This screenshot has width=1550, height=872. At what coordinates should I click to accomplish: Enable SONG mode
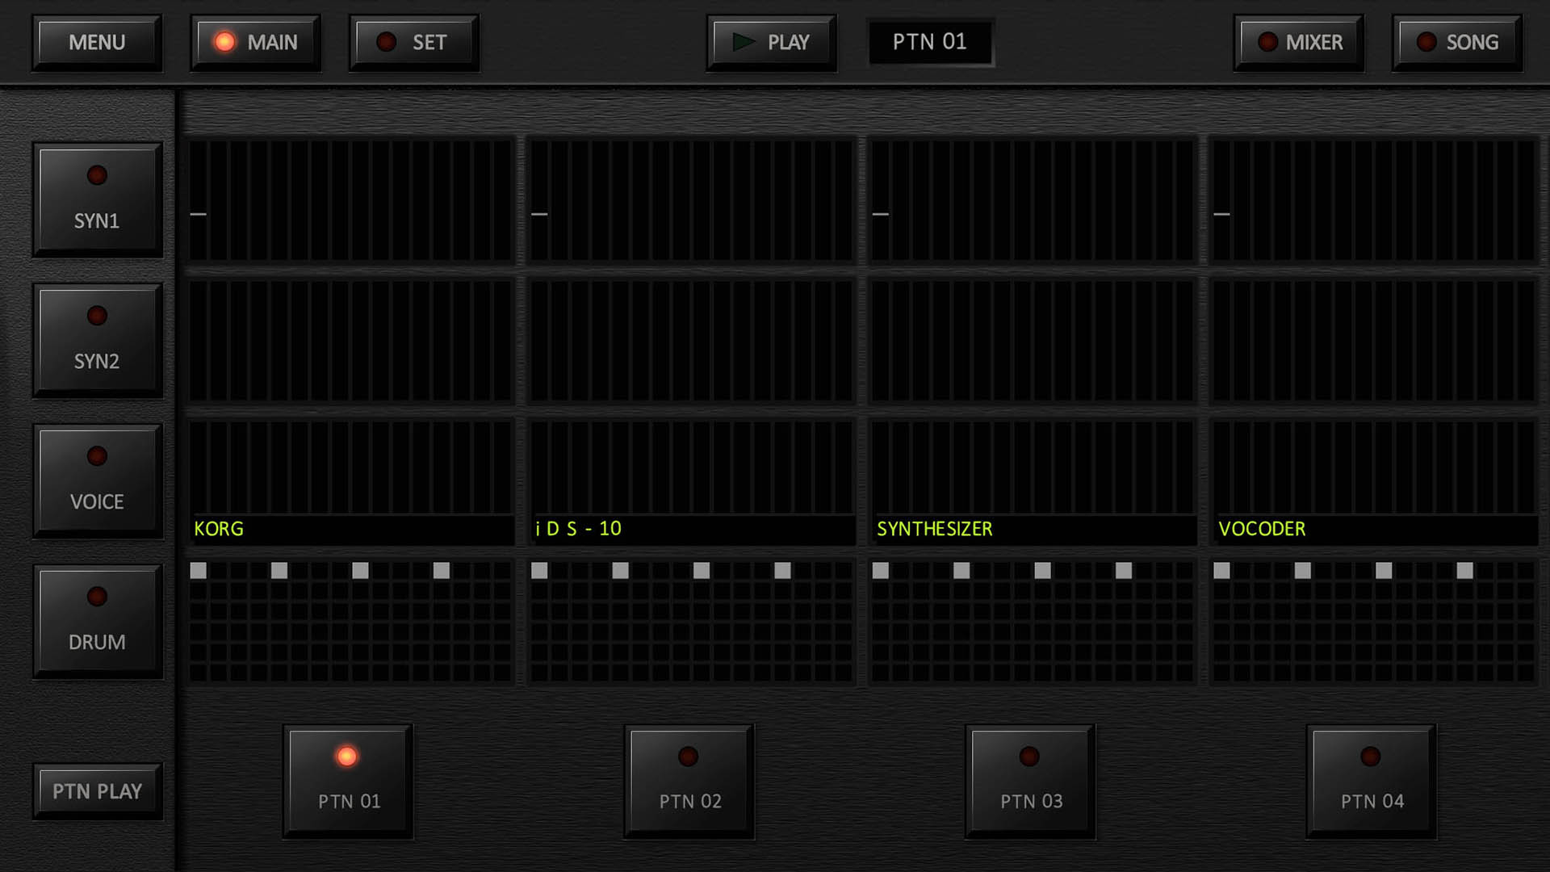pos(1456,42)
